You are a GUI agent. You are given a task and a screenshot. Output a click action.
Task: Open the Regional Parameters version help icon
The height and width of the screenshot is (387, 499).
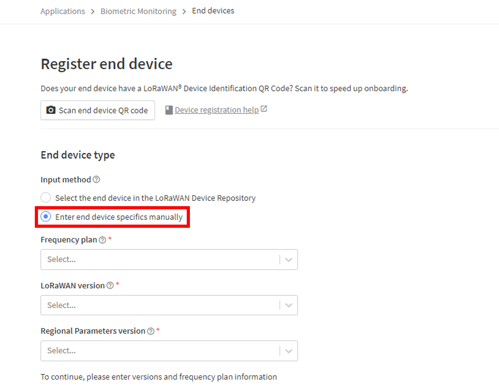pos(150,331)
